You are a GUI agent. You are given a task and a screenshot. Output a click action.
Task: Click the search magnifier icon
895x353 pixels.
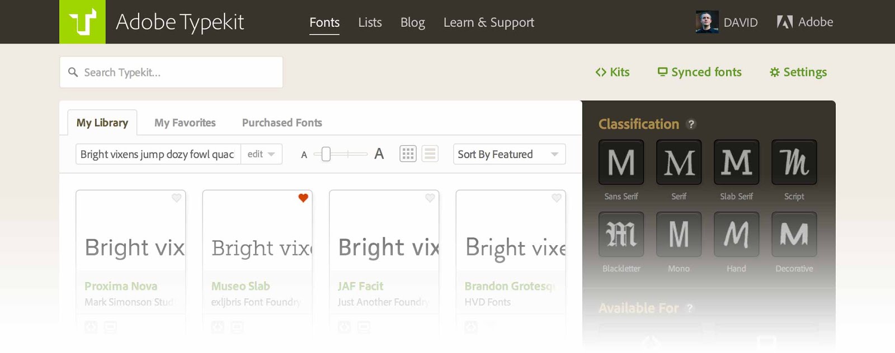tap(73, 72)
